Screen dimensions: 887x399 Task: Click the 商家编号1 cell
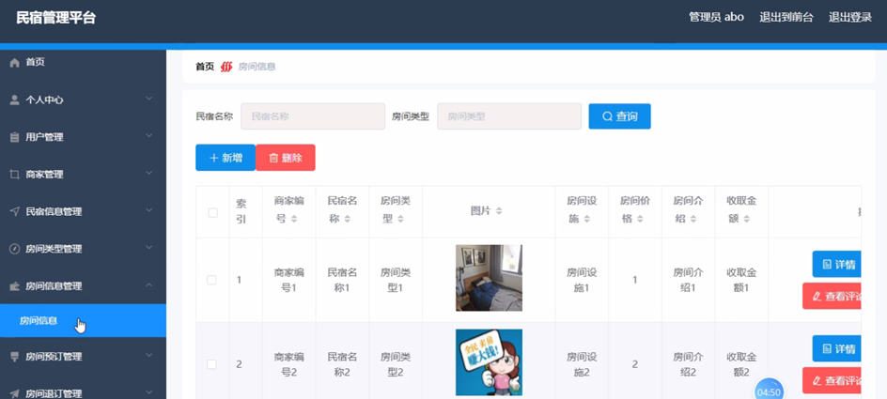pos(289,280)
